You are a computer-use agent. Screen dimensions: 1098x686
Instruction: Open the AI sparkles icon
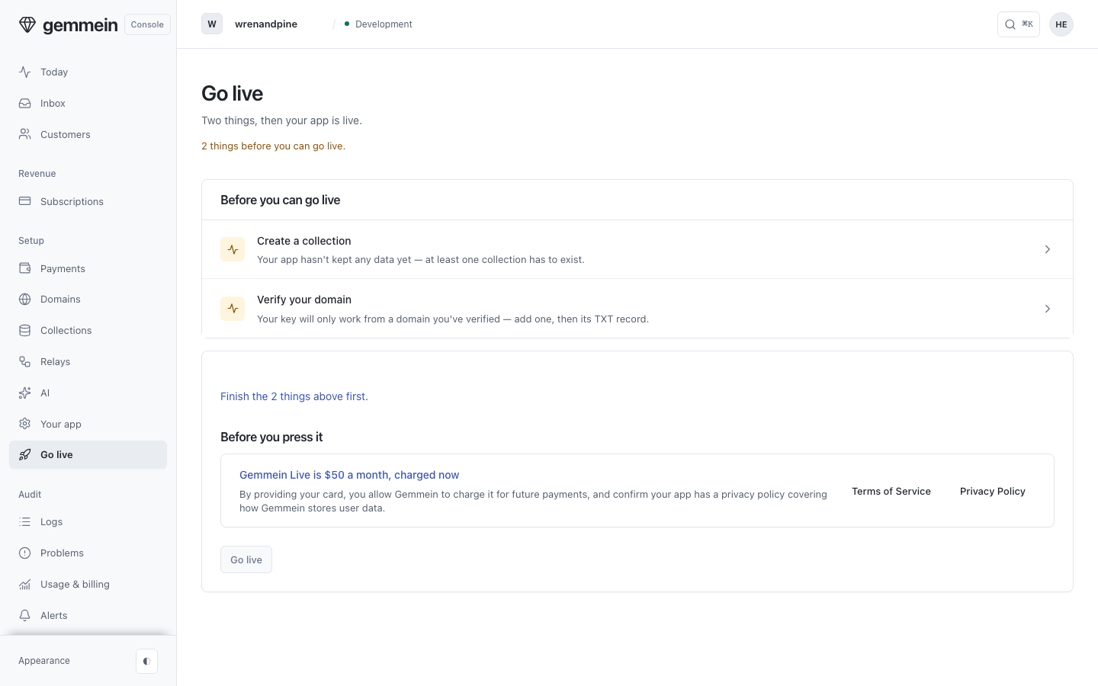25,393
